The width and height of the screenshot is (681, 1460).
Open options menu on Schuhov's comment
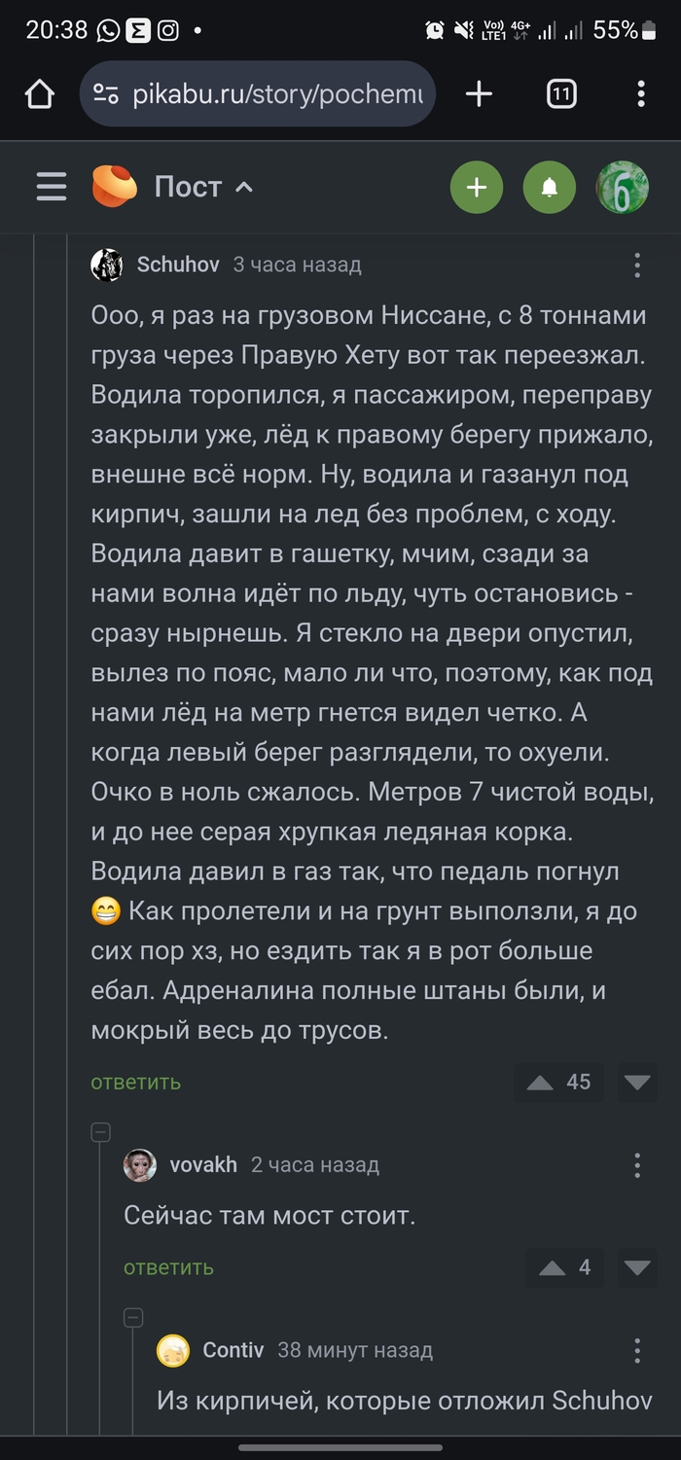click(639, 264)
